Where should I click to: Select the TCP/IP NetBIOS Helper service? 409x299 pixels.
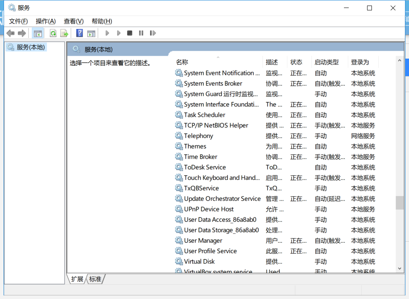tap(275, 126)
